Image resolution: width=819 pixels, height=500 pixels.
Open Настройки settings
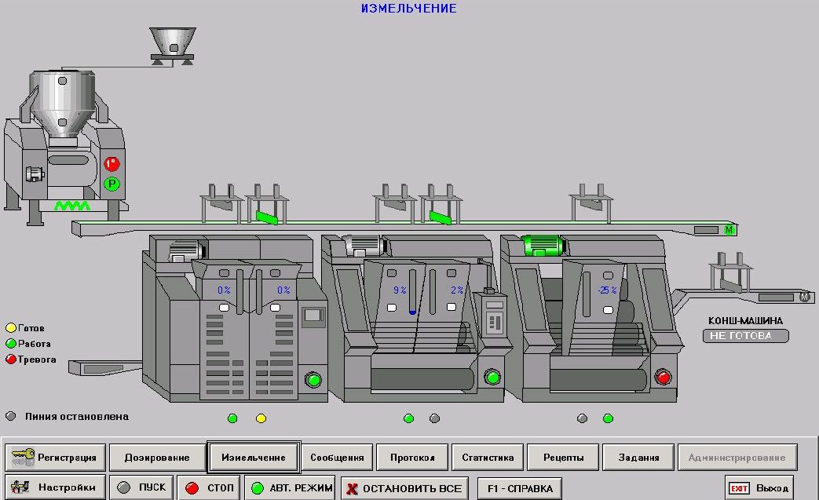[x=56, y=487]
